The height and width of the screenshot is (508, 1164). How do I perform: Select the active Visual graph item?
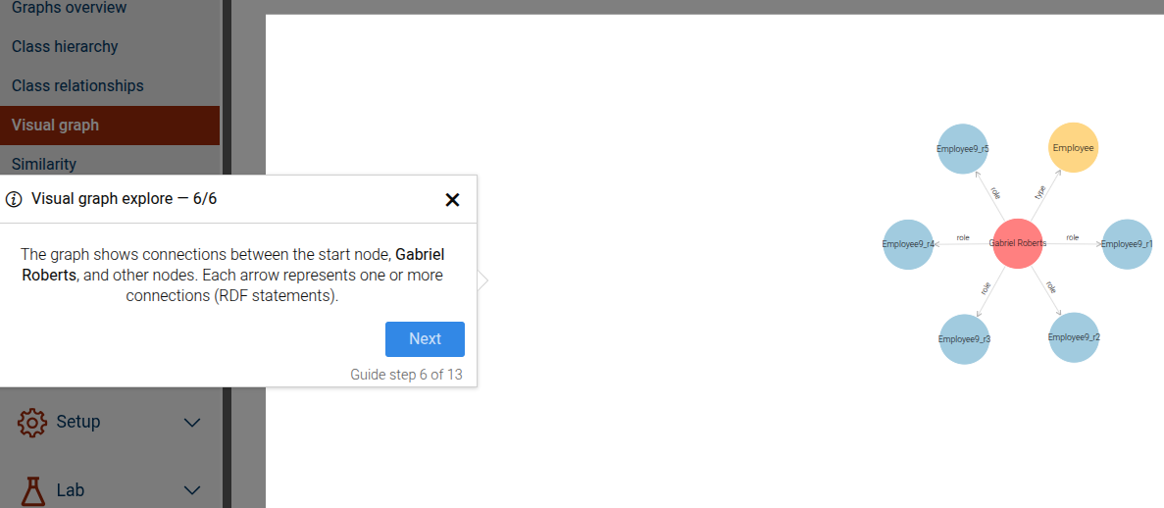(110, 125)
